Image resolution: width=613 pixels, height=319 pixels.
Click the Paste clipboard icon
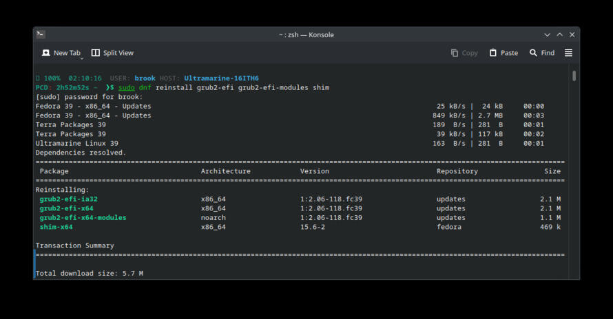(x=493, y=53)
